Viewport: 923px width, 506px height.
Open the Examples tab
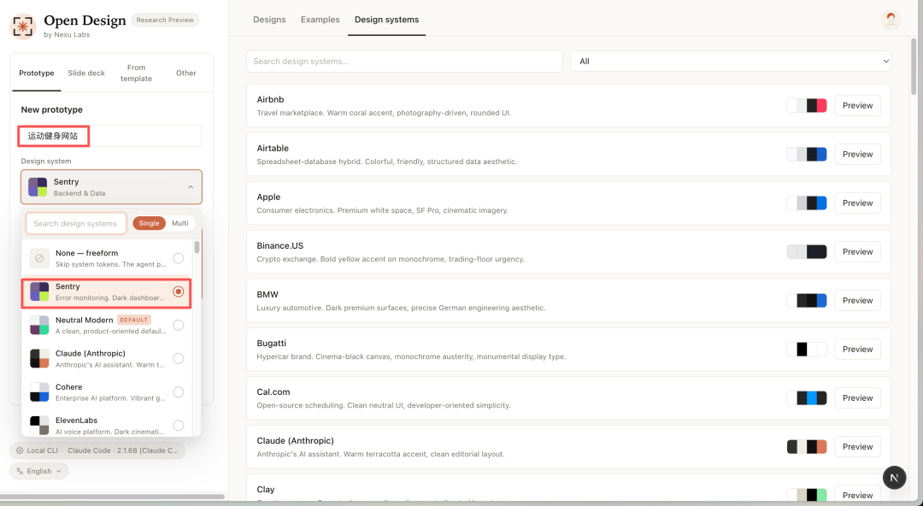pos(320,20)
